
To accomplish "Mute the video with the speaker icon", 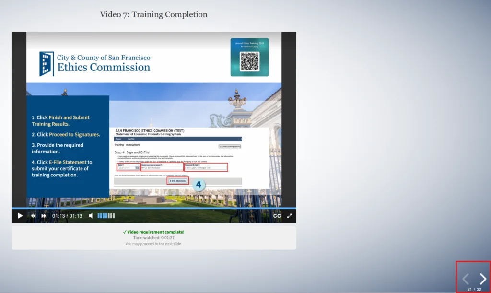I will click(91, 216).
